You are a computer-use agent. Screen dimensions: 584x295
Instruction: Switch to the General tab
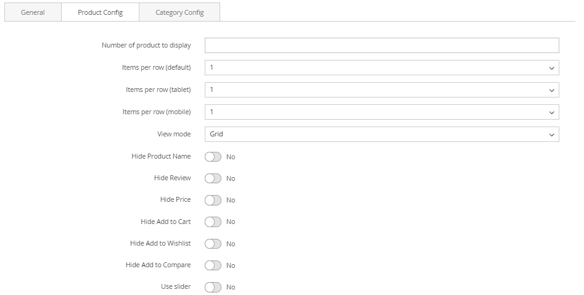(33, 12)
